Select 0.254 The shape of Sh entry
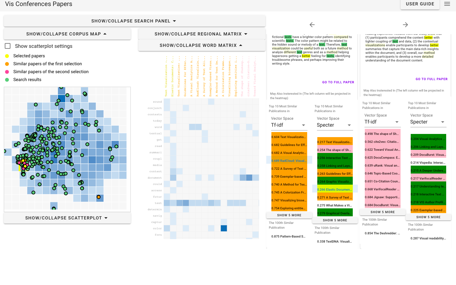The height and width of the screenshot is (285, 456). pyautogui.click(x=335, y=150)
